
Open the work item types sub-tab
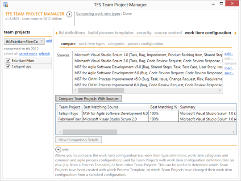coord(91,44)
